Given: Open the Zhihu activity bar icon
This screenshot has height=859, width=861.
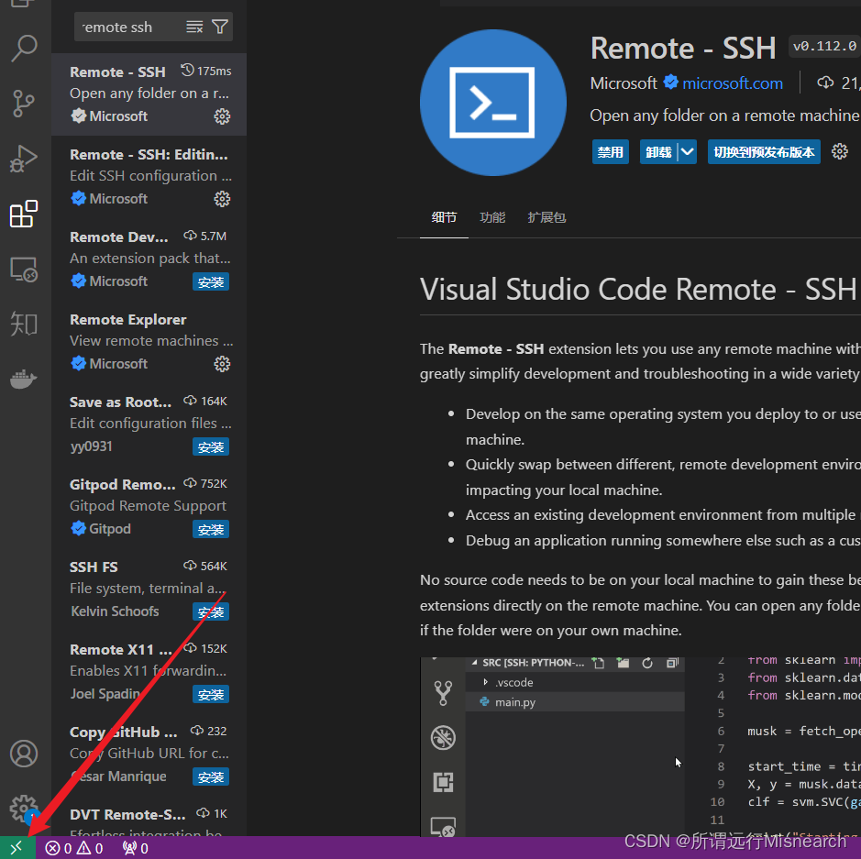Looking at the screenshot, I should coord(24,324).
